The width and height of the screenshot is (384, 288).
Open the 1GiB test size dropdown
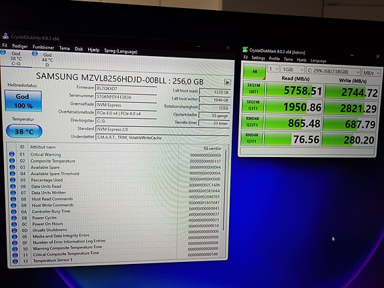(293, 69)
